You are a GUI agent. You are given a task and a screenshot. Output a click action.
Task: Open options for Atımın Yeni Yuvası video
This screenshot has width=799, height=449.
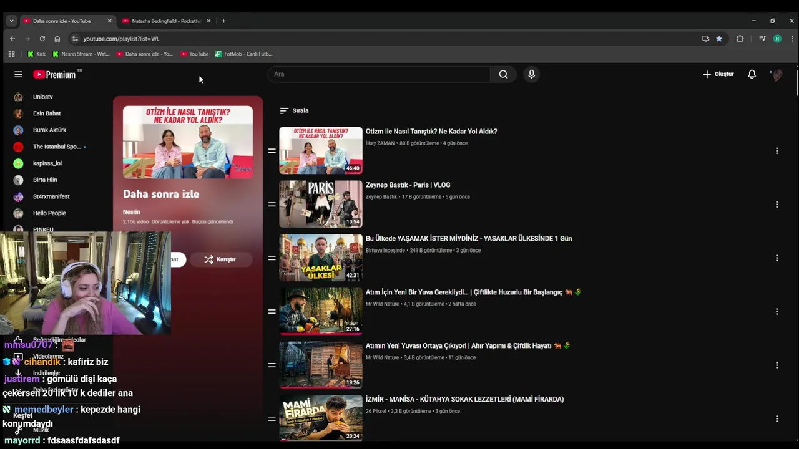click(x=777, y=365)
